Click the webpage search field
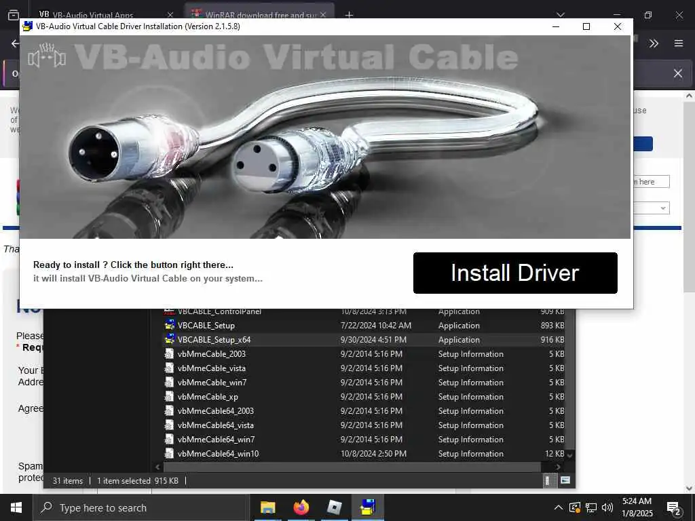This screenshot has height=521, width=695. pos(652,182)
